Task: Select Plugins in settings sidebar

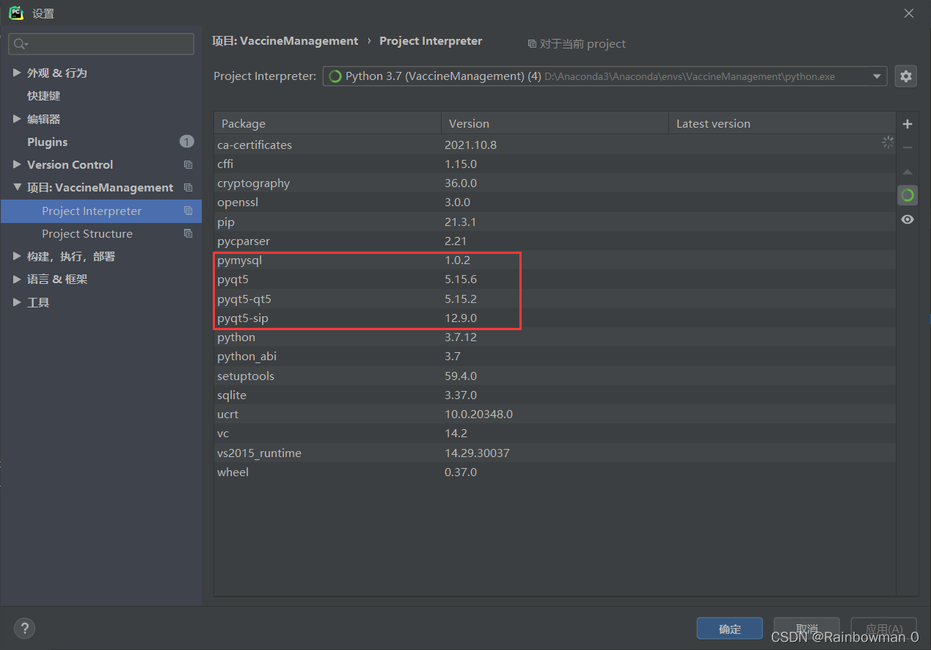Action: coord(47,142)
